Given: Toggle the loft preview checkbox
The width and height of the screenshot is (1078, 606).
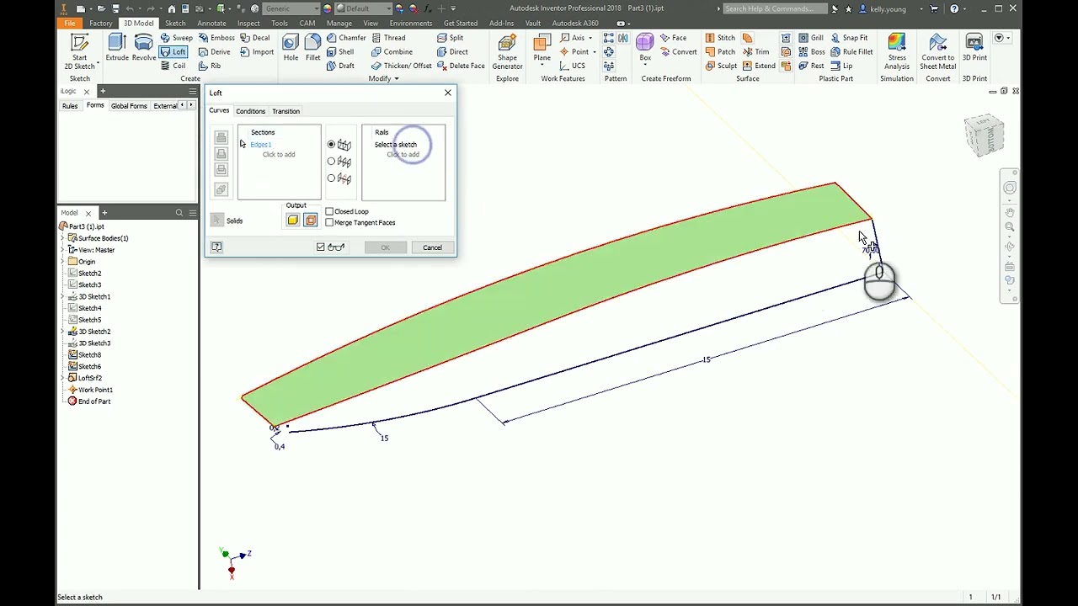Looking at the screenshot, I should coord(320,247).
